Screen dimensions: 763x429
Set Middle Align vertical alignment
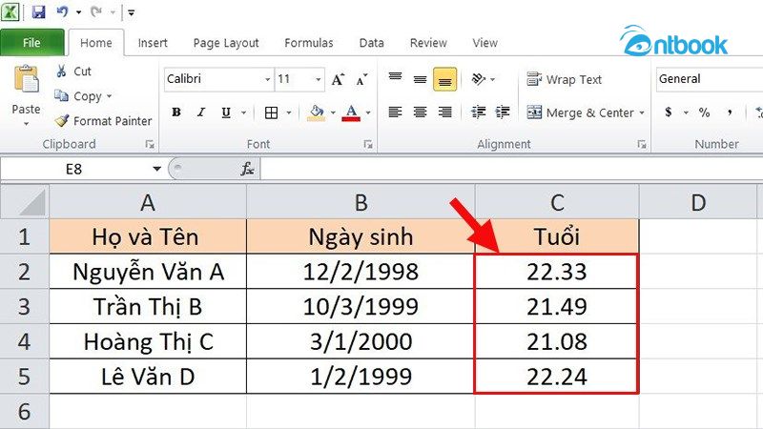point(420,79)
